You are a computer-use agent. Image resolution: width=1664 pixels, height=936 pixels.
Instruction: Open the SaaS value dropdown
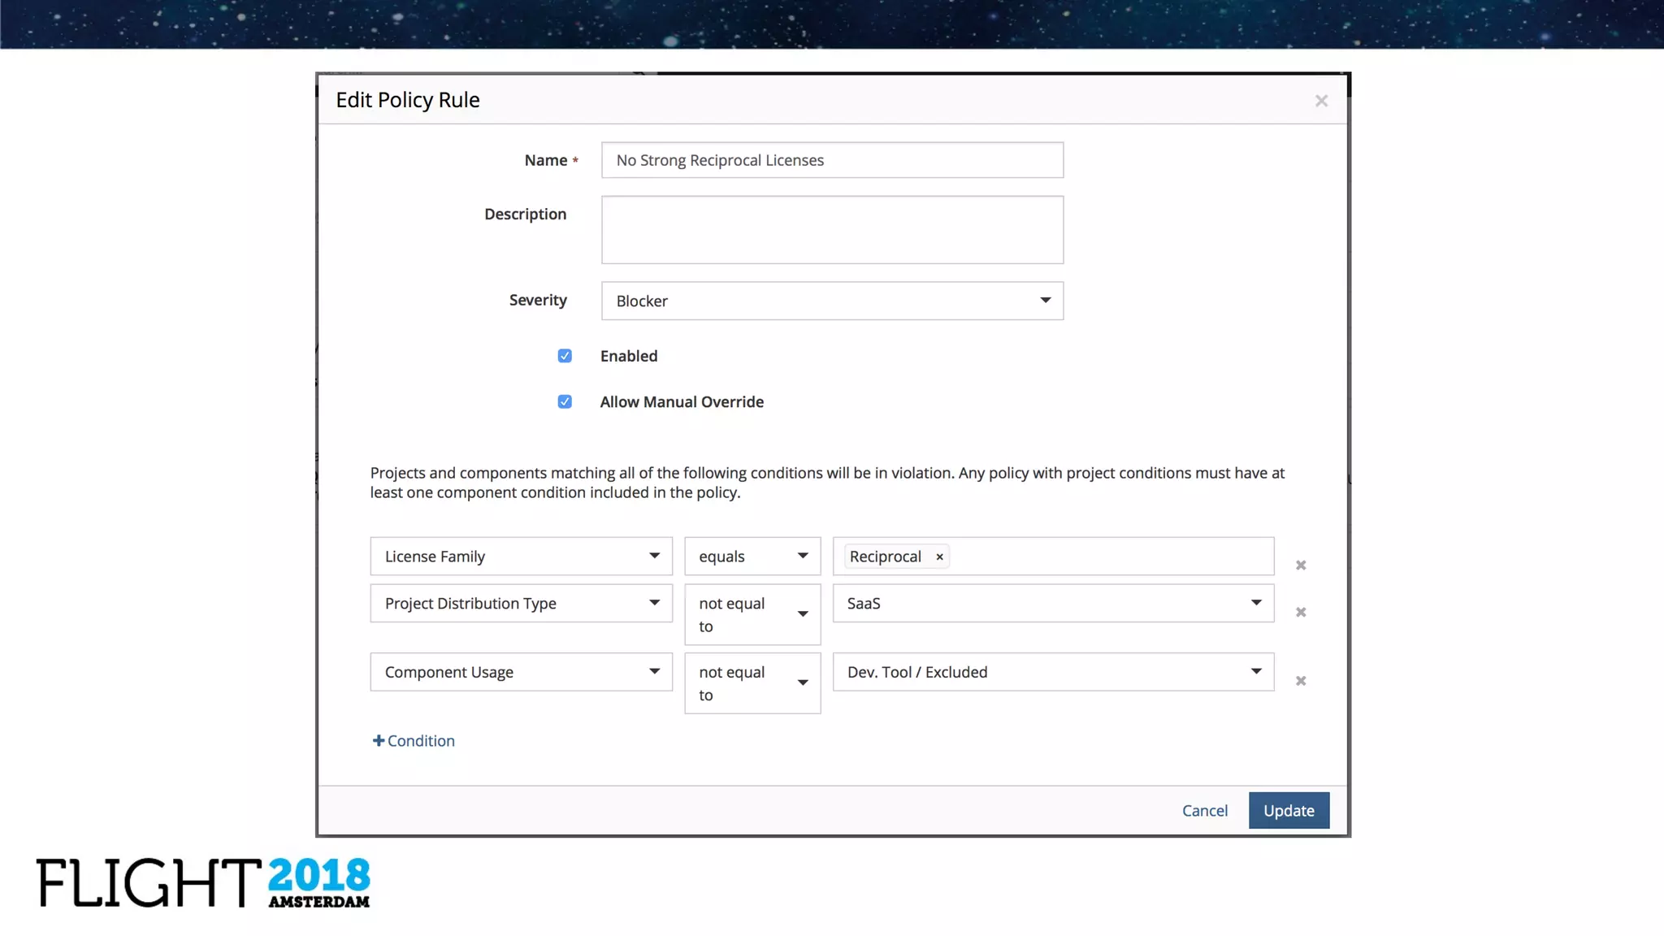[1053, 603]
